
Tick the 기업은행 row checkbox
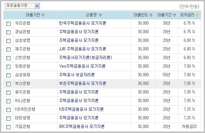[x=9, y=127]
